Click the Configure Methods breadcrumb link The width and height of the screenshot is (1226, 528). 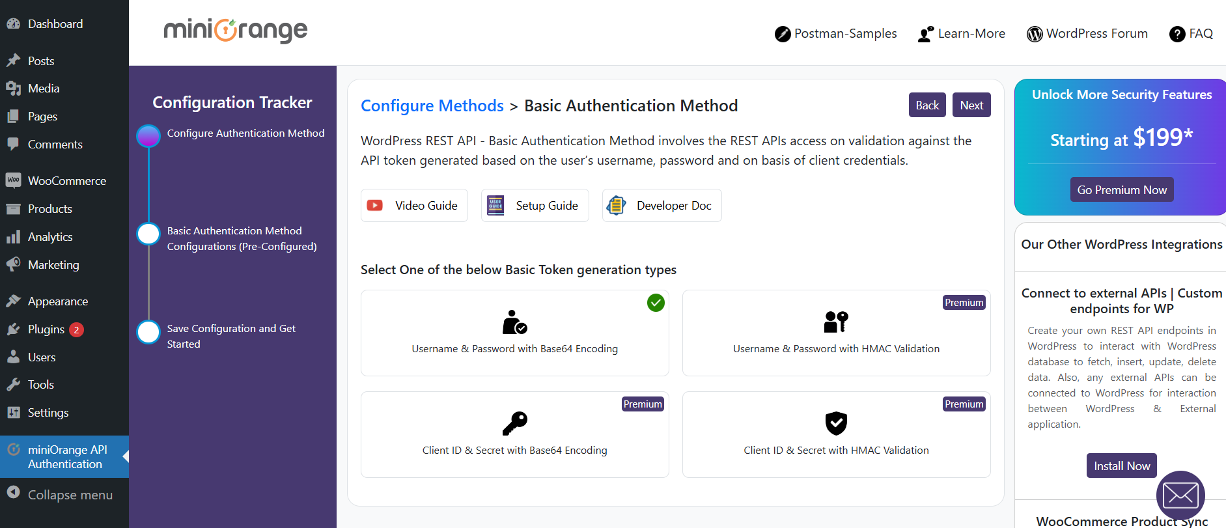point(432,105)
